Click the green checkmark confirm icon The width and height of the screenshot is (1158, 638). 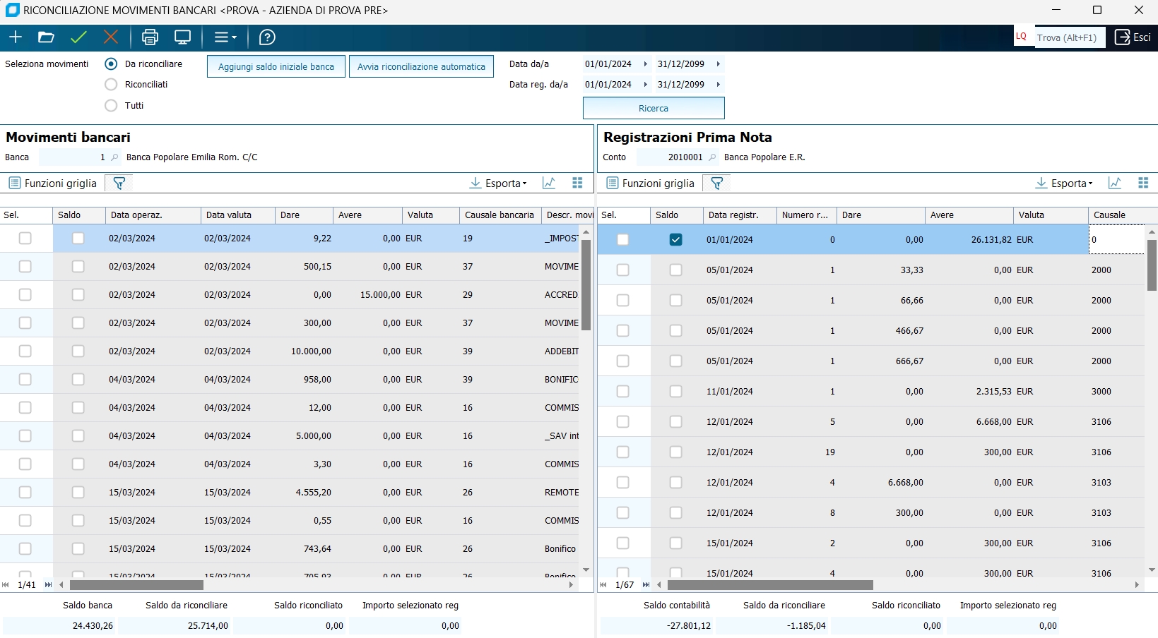[78, 37]
